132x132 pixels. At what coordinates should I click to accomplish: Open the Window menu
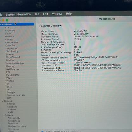[57, 14]
